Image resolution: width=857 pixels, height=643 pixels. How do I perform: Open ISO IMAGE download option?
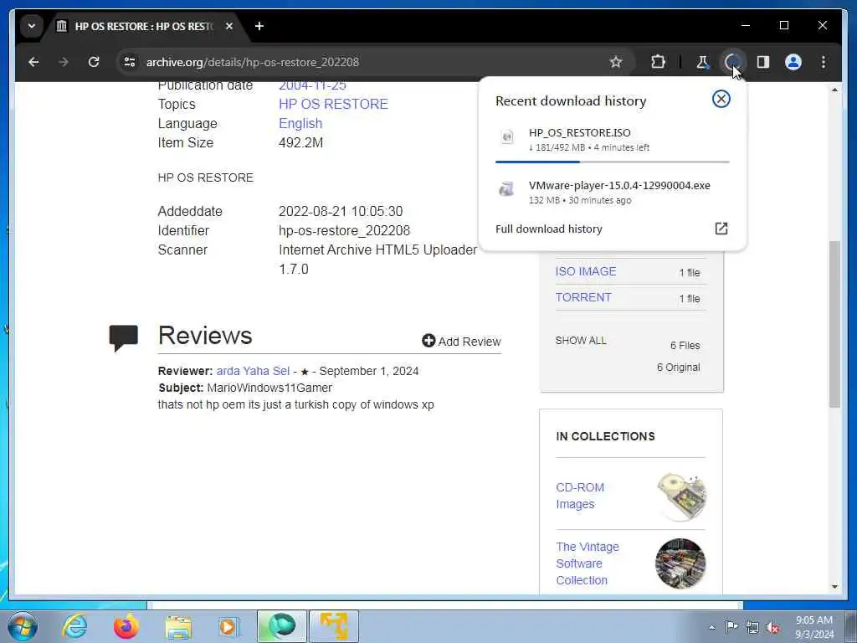pyautogui.click(x=585, y=271)
